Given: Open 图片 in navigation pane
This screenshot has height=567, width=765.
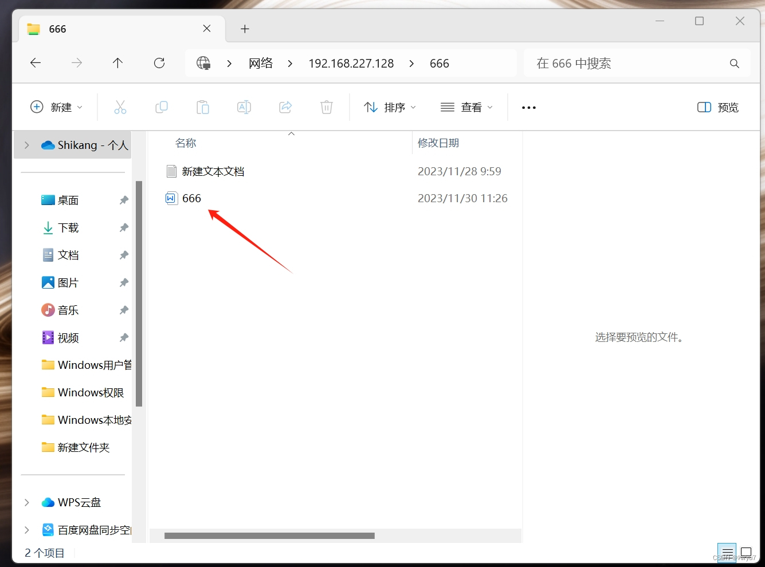Looking at the screenshot, I should pos(68,282).
